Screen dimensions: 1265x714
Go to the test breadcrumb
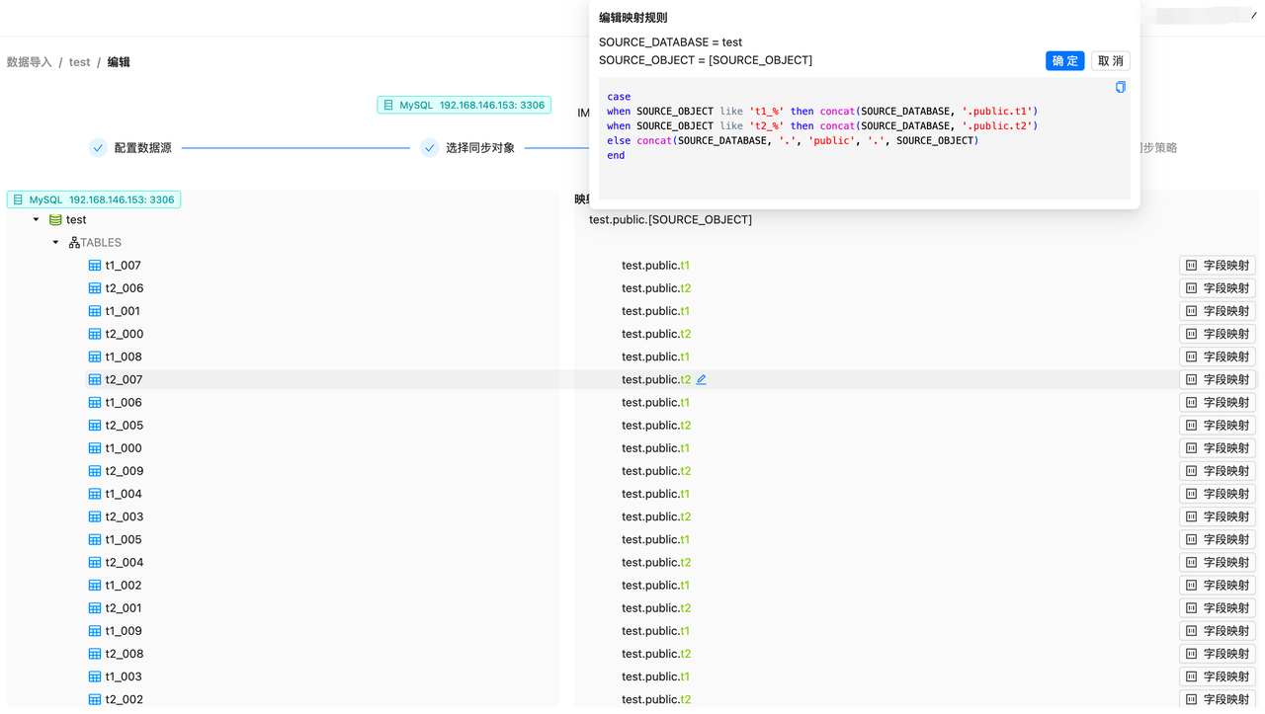79,62
